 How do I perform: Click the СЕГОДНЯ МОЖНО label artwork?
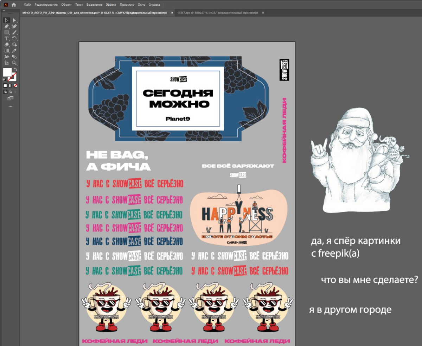(178, 98)
